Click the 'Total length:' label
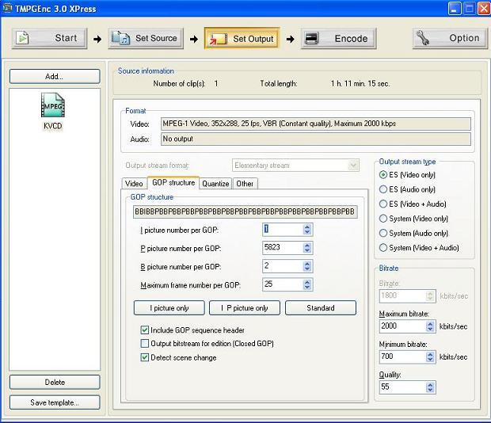Screen dimensions: 491x423 coord(279,84)
